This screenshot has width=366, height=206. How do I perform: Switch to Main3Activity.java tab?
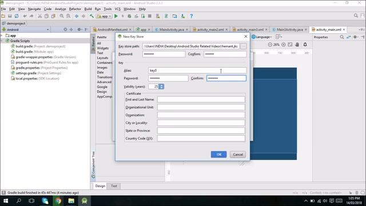tap(290, 30)
